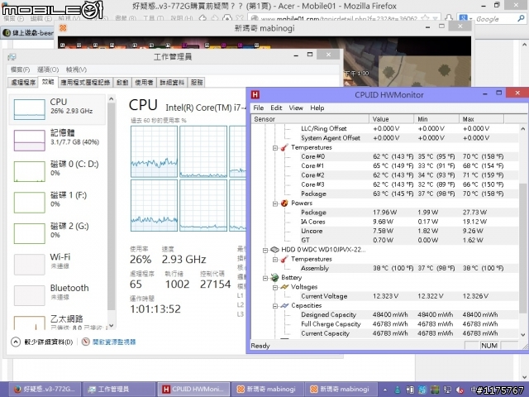Collapse Battery Voltages node

(x=275, y=287)
